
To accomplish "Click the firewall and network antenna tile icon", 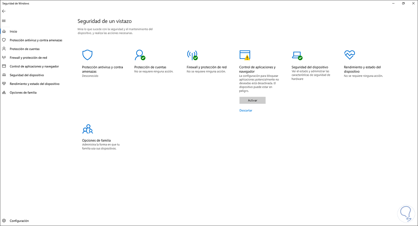I will click(192, 55).
